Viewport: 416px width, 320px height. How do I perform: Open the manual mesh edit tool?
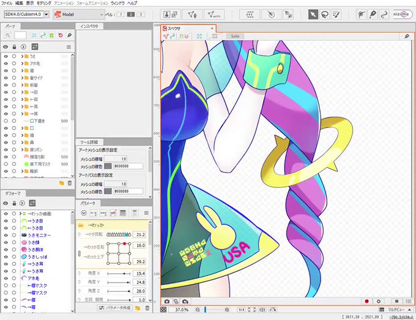tap(192, 14)
